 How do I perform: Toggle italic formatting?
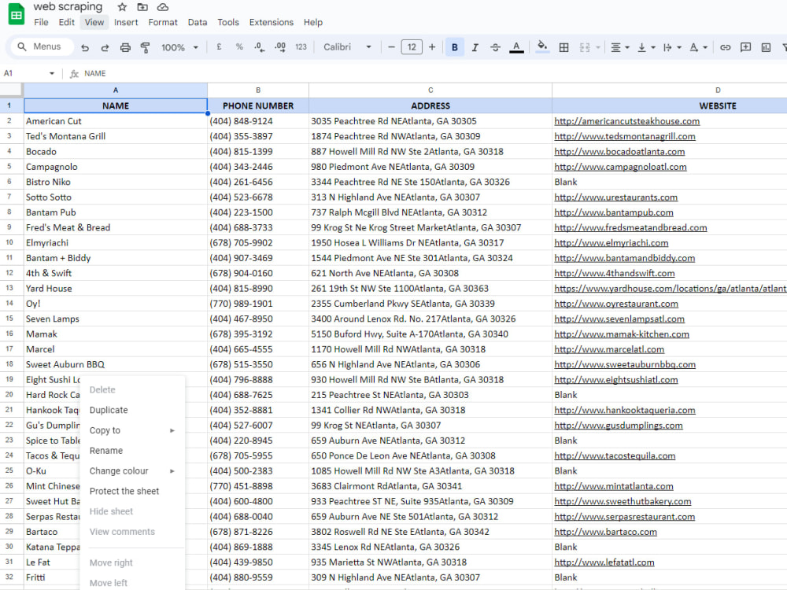(x=474, y=47)
